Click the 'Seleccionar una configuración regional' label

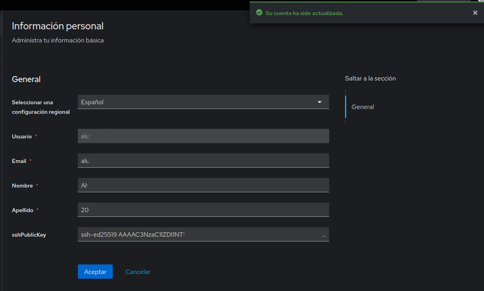pos(40,107)
